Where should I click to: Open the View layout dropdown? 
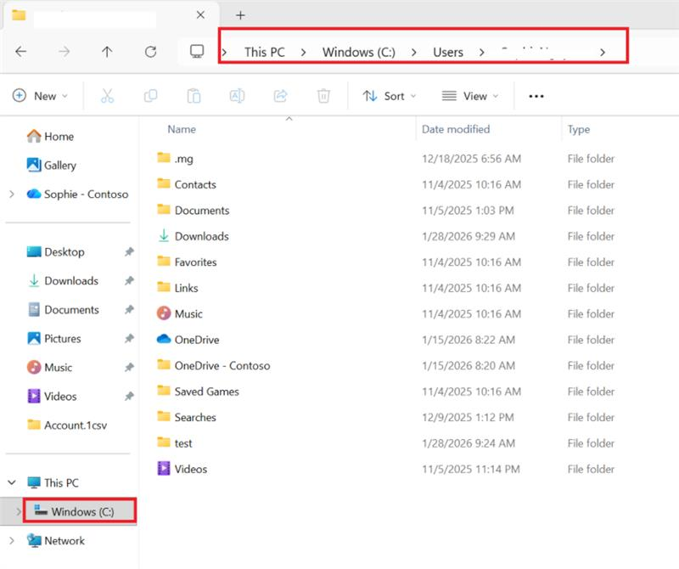click(470, 96)
